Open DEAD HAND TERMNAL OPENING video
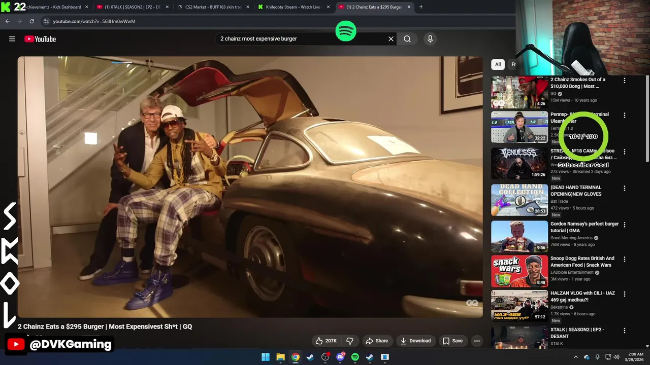Screen dimensions: 650x365 coord(576,191)
